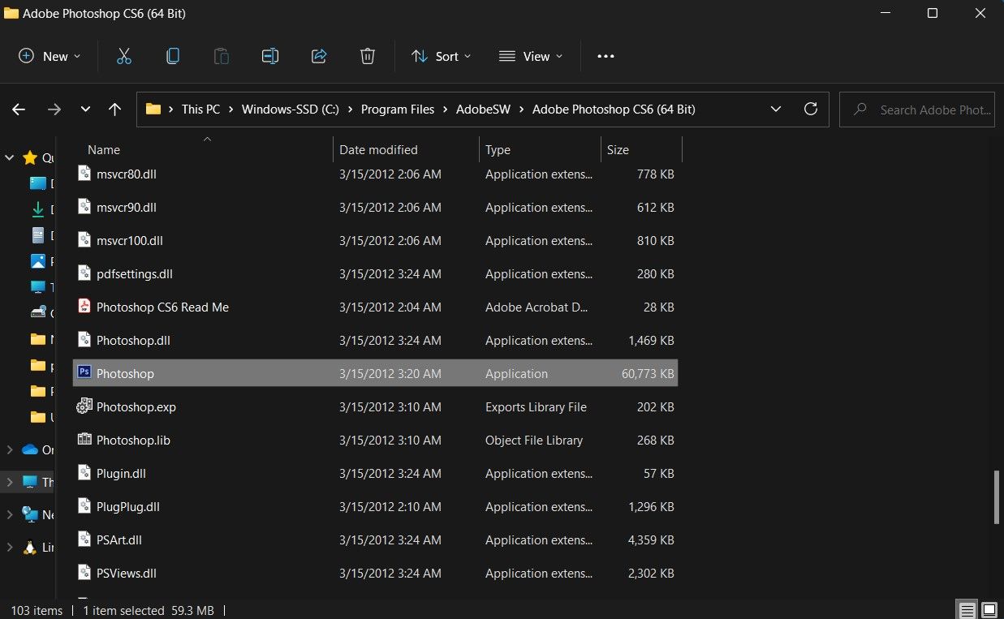The image size is (1004, 619).
Task: Open the Photoshop application file
Action: click(125, 374)
